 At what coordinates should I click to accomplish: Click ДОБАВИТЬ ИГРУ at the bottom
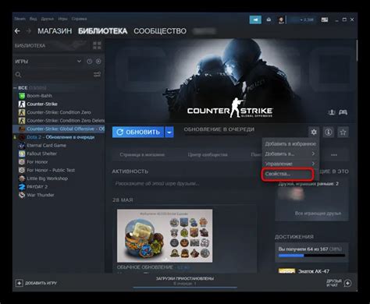click(x=41, y=283)
